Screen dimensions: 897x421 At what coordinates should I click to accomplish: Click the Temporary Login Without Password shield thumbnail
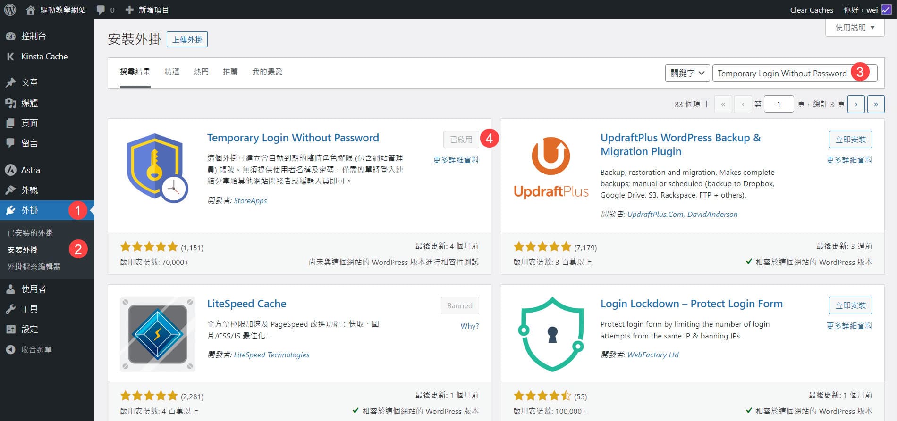(x=157, y=168)
